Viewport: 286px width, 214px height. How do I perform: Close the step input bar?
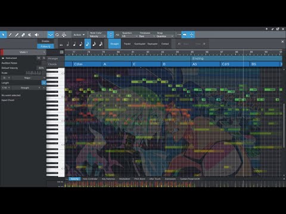tap(282, 42)
